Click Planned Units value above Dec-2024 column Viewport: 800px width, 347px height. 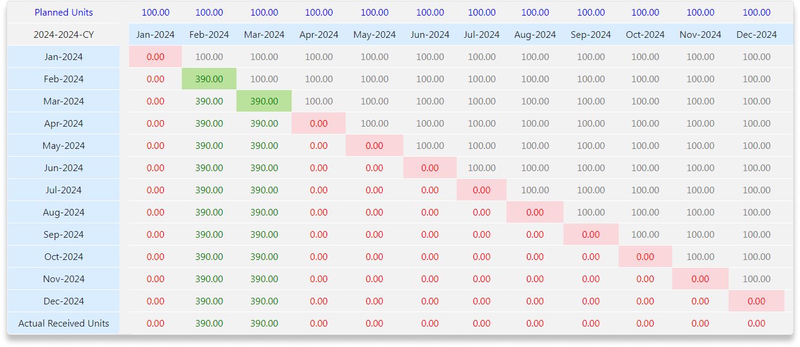(756, 13)
